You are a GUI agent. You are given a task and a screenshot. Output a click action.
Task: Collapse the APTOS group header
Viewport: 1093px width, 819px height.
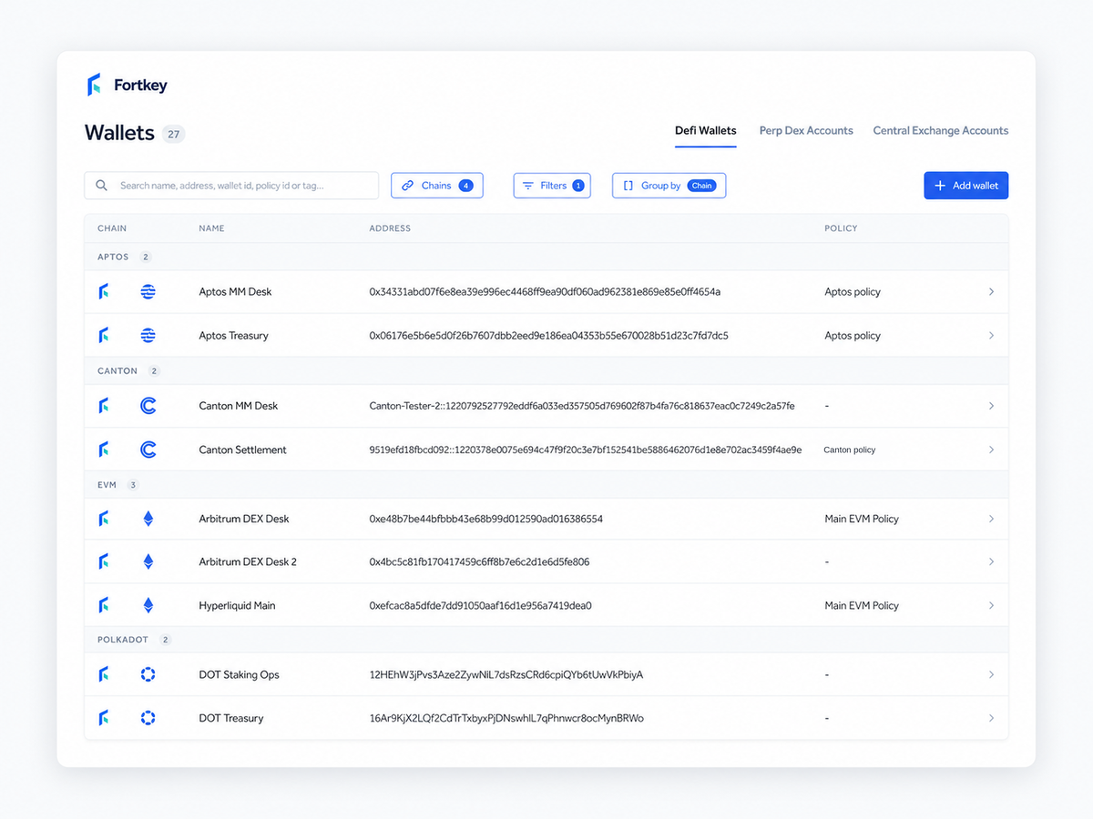tap(546, 257)
